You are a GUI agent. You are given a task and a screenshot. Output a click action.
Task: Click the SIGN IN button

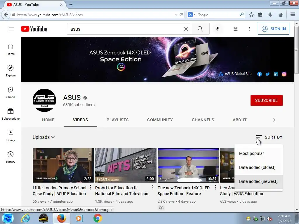(273, 29)
